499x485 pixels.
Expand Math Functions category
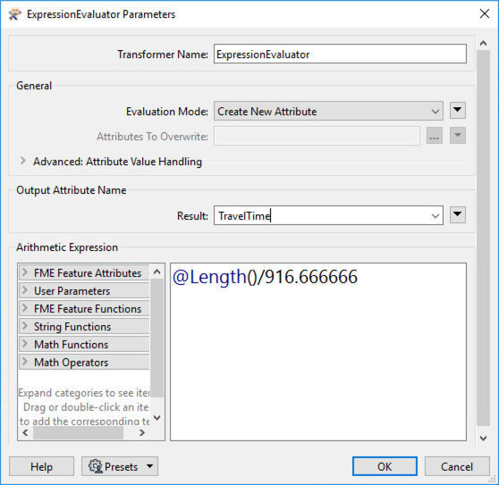(25, 344)
